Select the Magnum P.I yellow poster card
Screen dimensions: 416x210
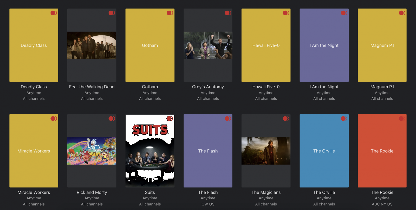[382, 45]
